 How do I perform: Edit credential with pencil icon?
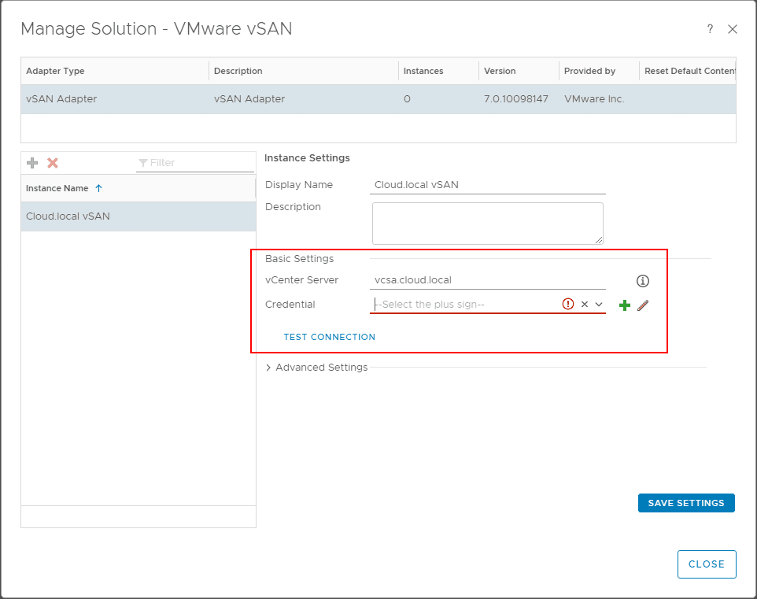click(x=643, y=305)
